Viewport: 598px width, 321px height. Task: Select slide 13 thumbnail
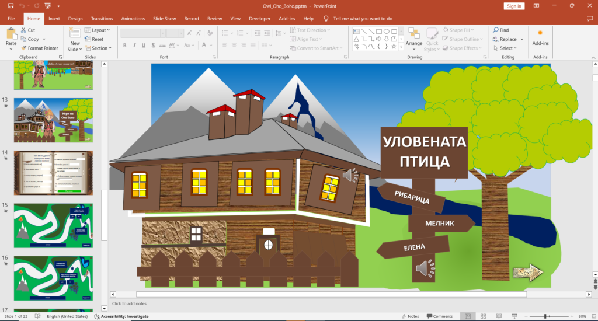coord(53,120)
